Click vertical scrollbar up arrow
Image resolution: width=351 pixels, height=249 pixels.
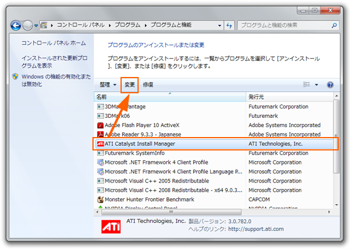pyautogui.click(x=336, y=96)
